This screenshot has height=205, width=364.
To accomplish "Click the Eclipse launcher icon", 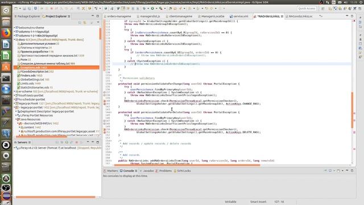I will 6,196.
